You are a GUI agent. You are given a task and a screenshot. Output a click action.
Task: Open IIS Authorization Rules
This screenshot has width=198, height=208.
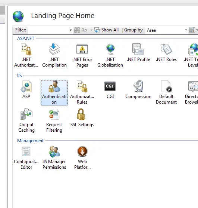pos(82,92)
